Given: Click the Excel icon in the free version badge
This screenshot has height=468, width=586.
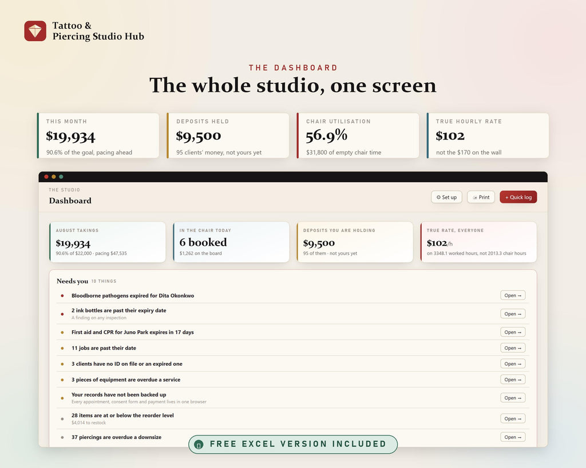Looking at the screenshot, I should click(x=199, y=445).
